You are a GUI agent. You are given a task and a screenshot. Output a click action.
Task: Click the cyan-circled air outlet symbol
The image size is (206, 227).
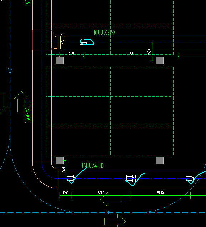click(x=84, y=43)
